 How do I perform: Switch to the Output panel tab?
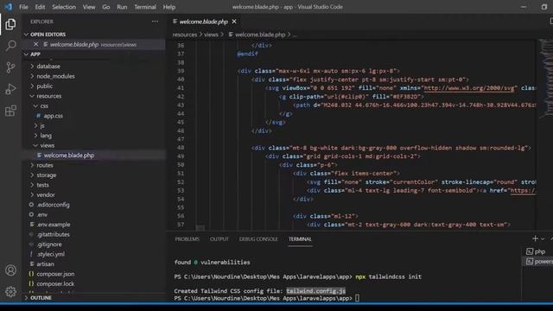(x=219, y=239)
